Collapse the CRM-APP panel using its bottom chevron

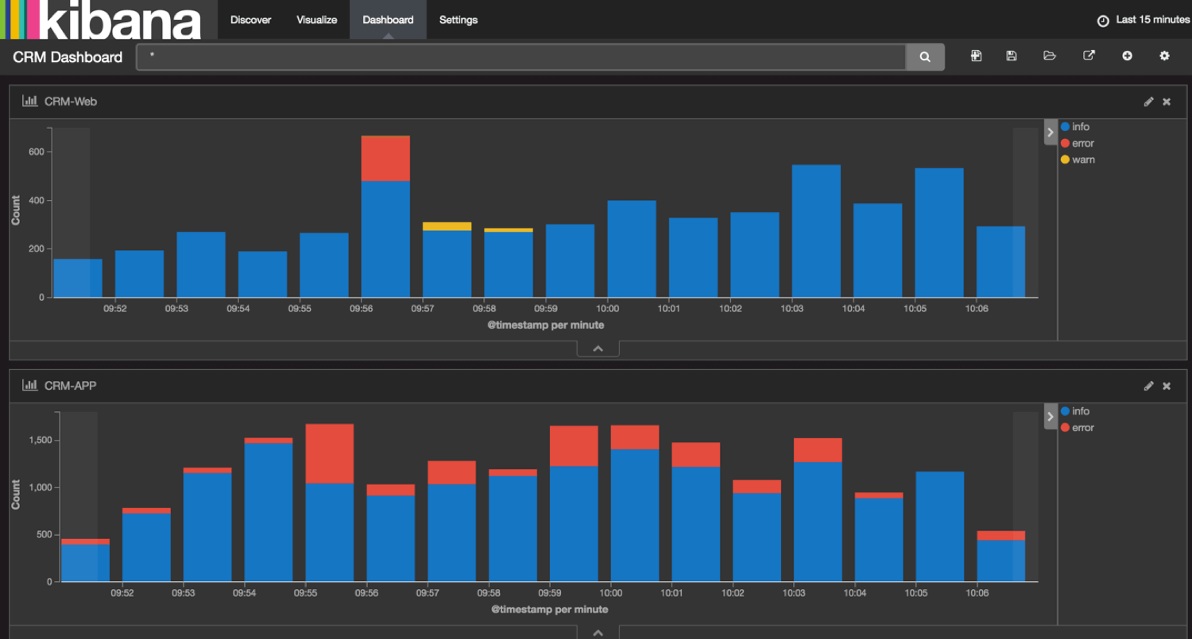pyautogui.click(x=598, y=632)
